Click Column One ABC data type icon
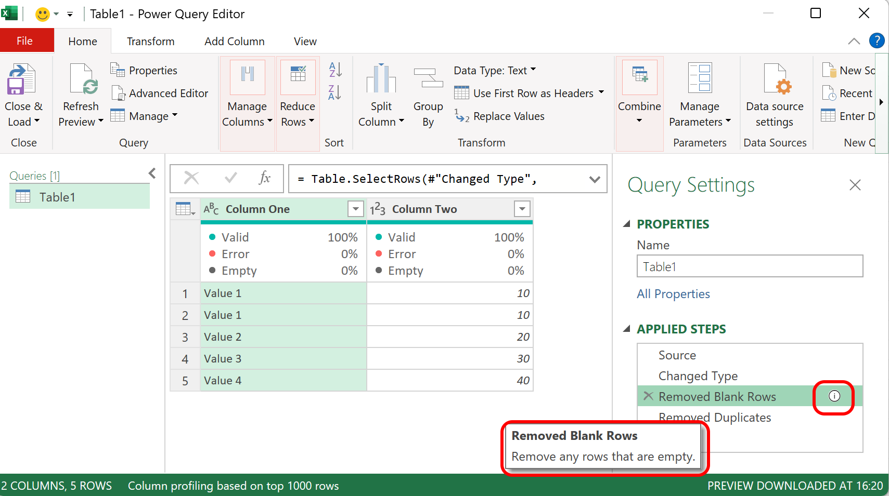Viewport: 889px width, 496px height. tap(211, 209)
